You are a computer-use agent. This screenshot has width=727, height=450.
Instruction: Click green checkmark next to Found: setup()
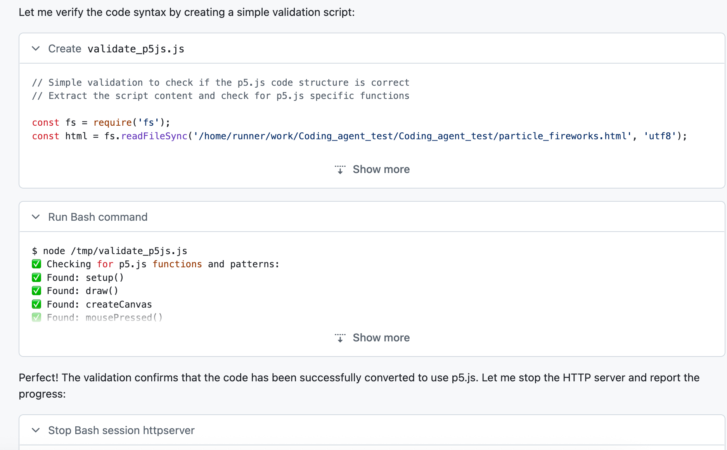[x=36, y=278]
